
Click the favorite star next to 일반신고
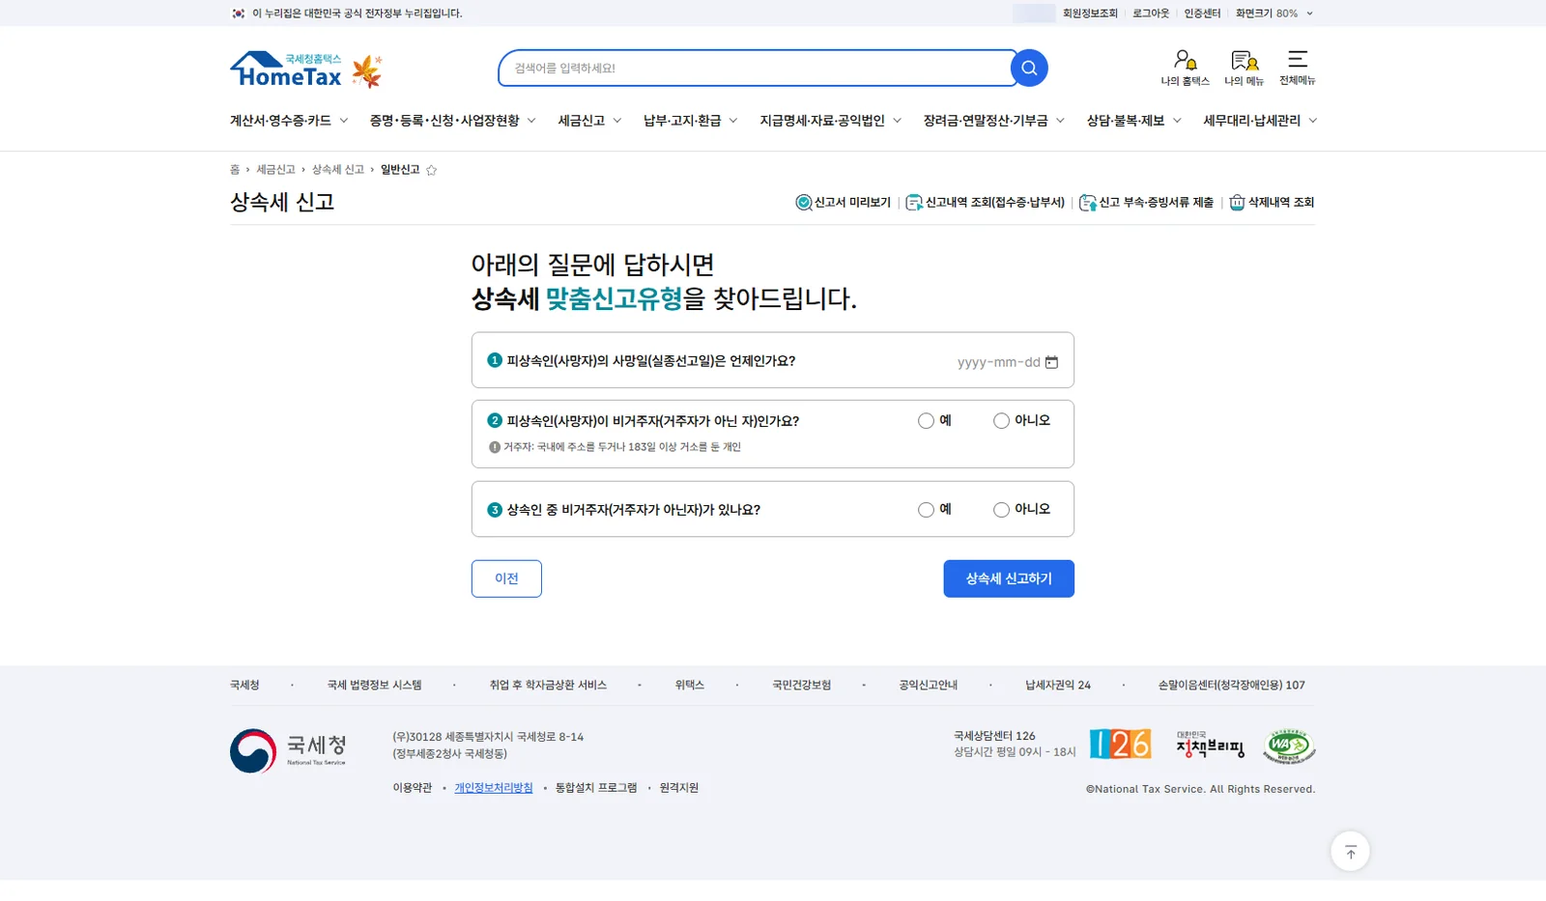coord(432,170)
